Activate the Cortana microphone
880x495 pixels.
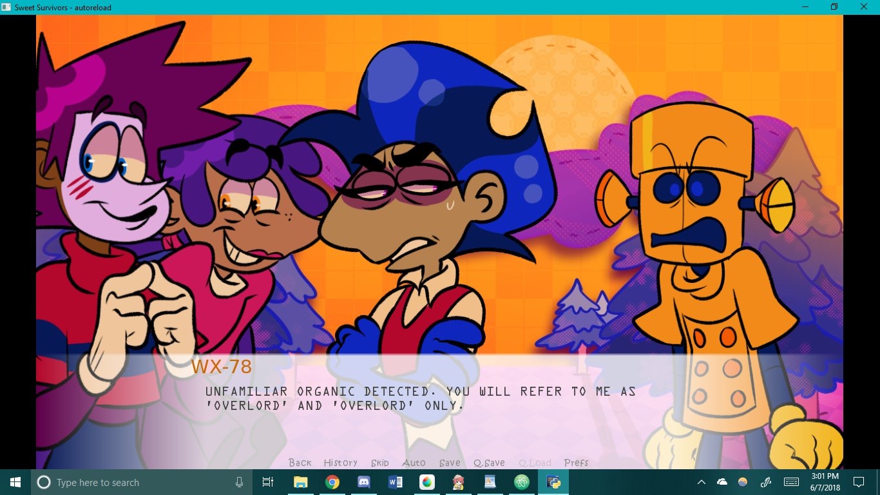click(x=240, y=482)
